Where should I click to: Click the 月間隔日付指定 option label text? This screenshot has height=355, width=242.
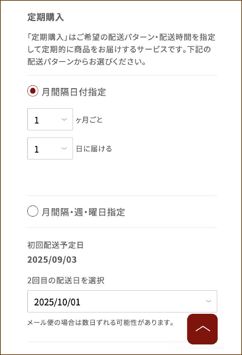(x=74, y=92)
